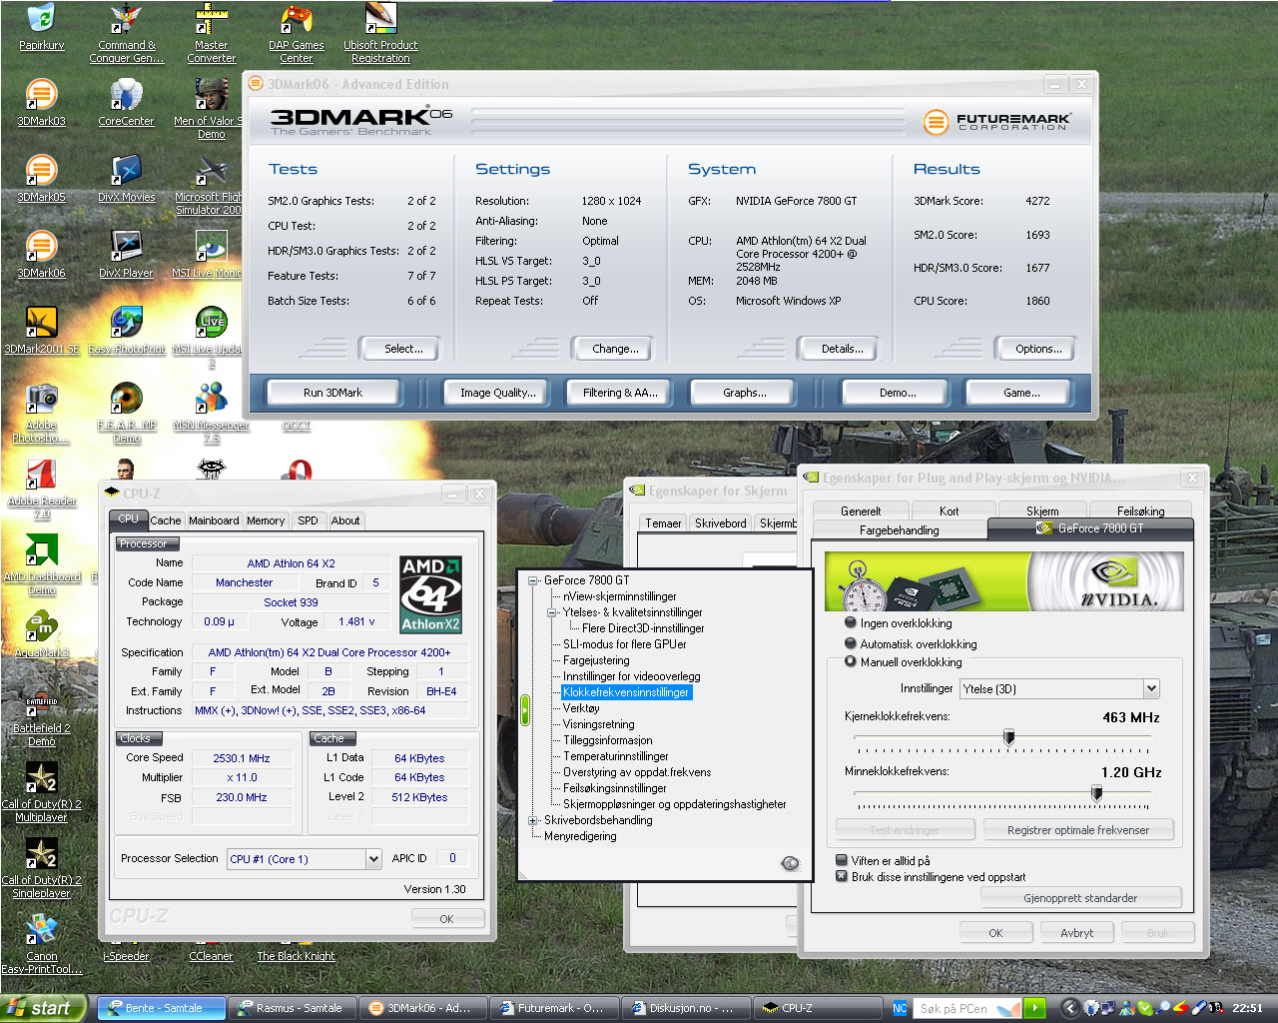Collapse Ytelses- & kvalitetsinnstillinger tree node

(552, 612)
